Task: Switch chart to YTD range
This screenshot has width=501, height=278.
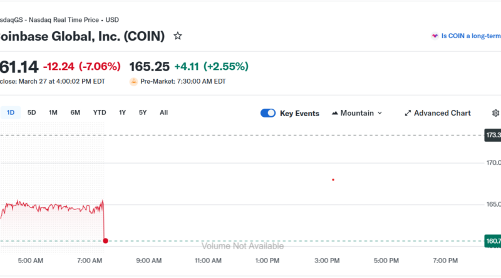Action: click(x=100, y=112)
